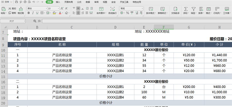Viewport: 232px width, 107px height.
Task: Increase font size with the A+ icon
Action: point(62,8)
